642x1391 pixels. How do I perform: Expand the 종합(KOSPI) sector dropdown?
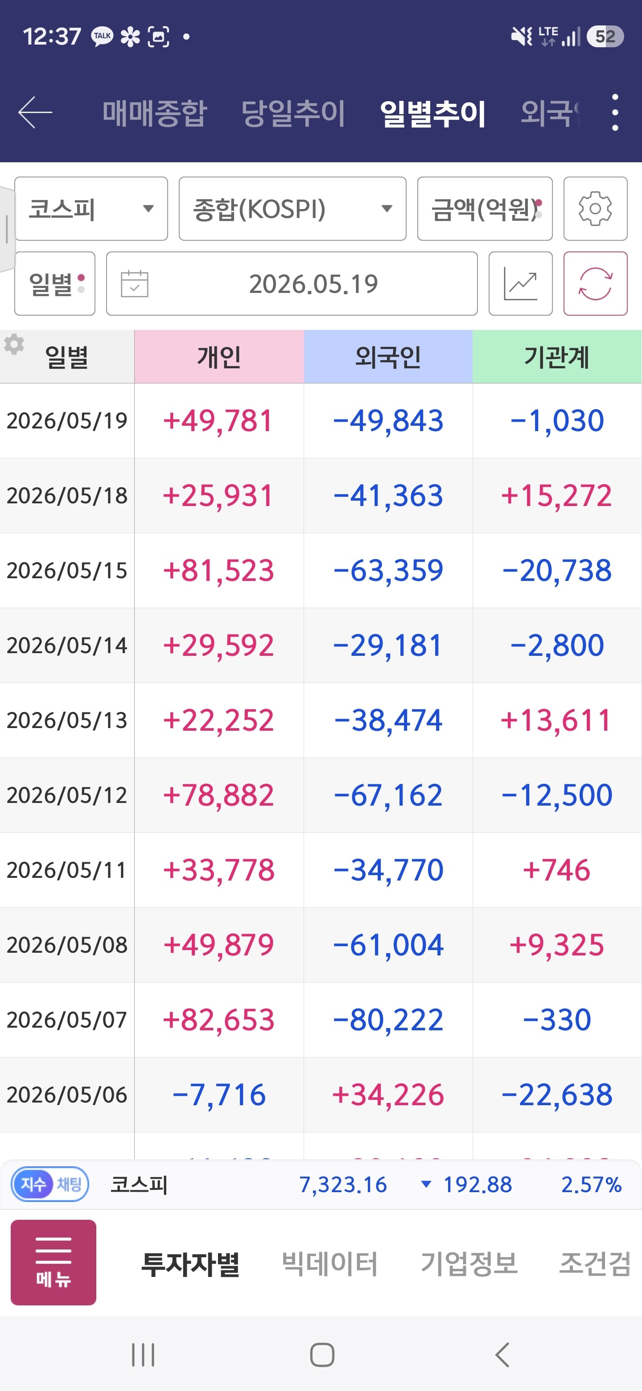(x=292, y=209)
